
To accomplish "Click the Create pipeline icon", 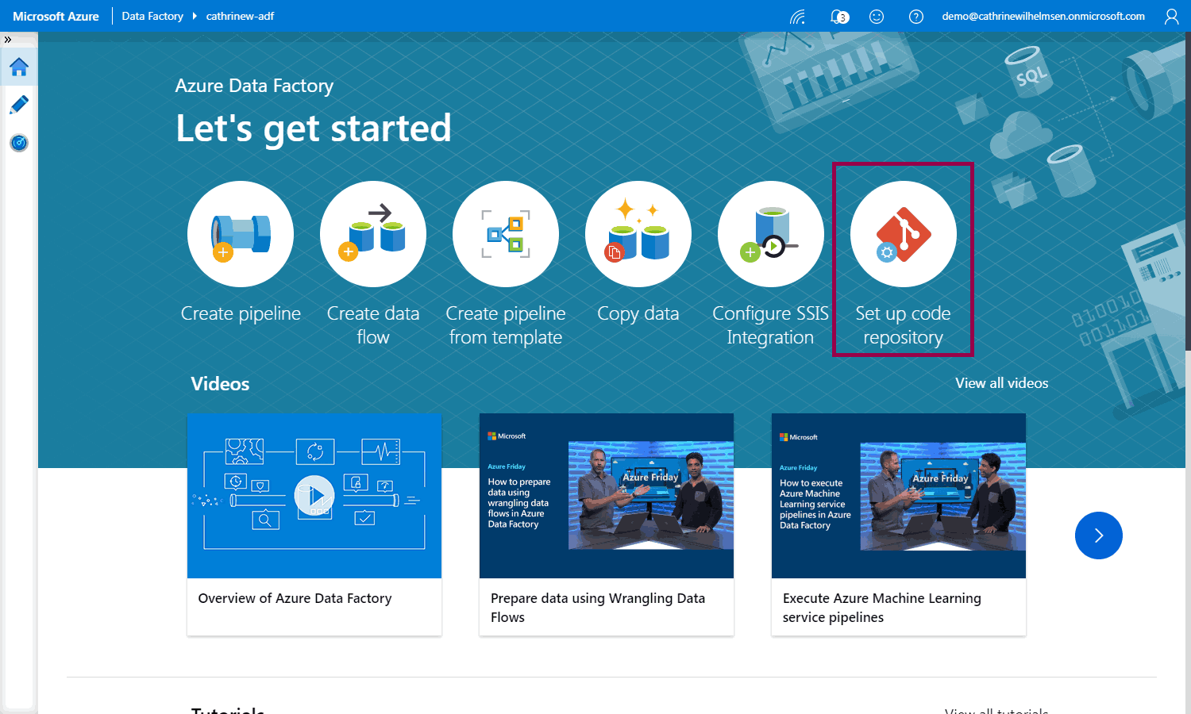I will click(x=241, y=234).
